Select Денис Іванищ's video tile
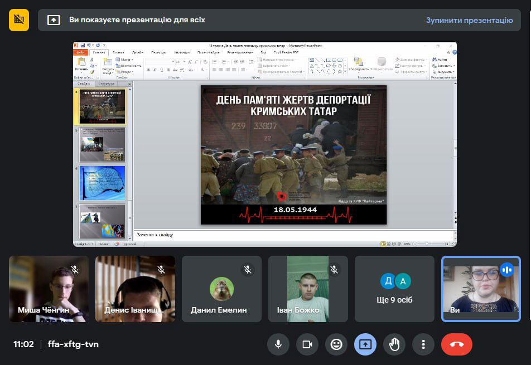This screenshot has width=531, height=365. [135, 289]
